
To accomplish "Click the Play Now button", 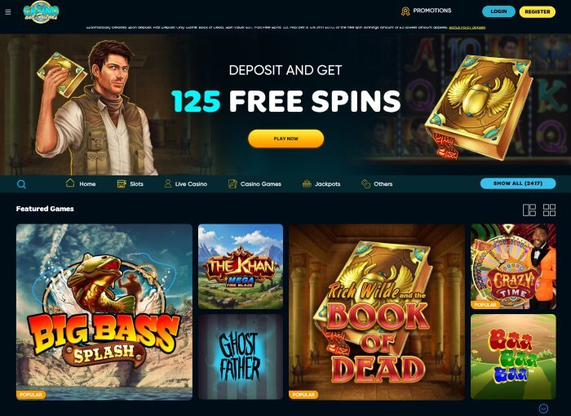I will [285, 139].
